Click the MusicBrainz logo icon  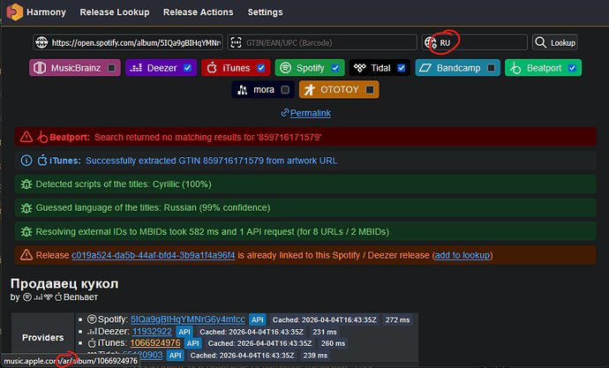(40, 68)
